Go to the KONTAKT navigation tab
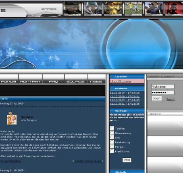183x173 pixels. 31,79
